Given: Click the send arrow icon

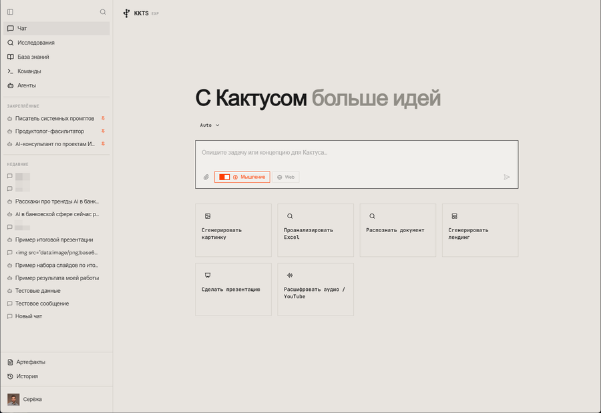Looking at the screenshot, I should (x=507, y=177).
